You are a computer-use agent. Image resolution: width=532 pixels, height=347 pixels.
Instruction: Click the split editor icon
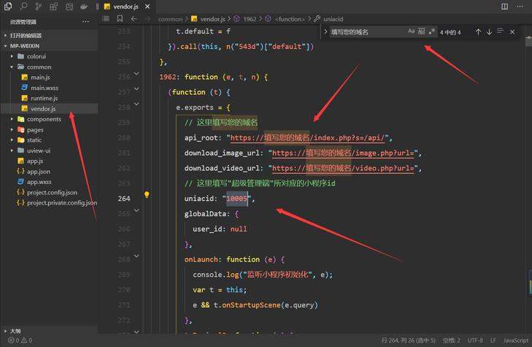tap(505, 7)
